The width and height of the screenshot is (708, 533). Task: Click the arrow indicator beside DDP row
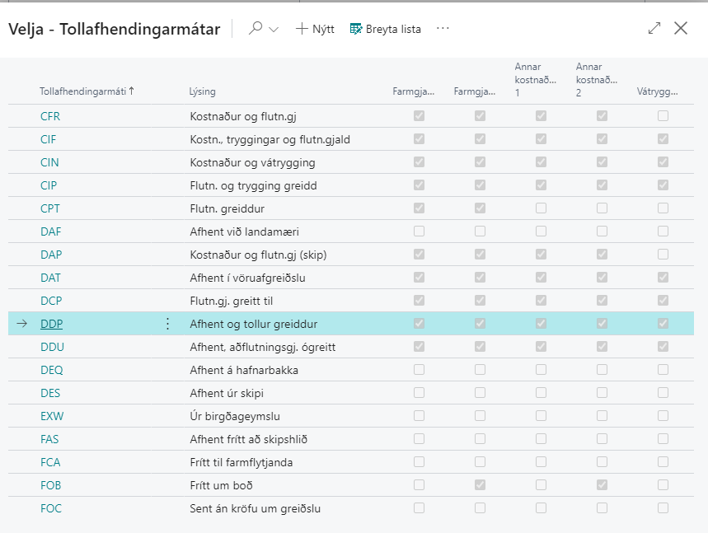pos(22,324)
